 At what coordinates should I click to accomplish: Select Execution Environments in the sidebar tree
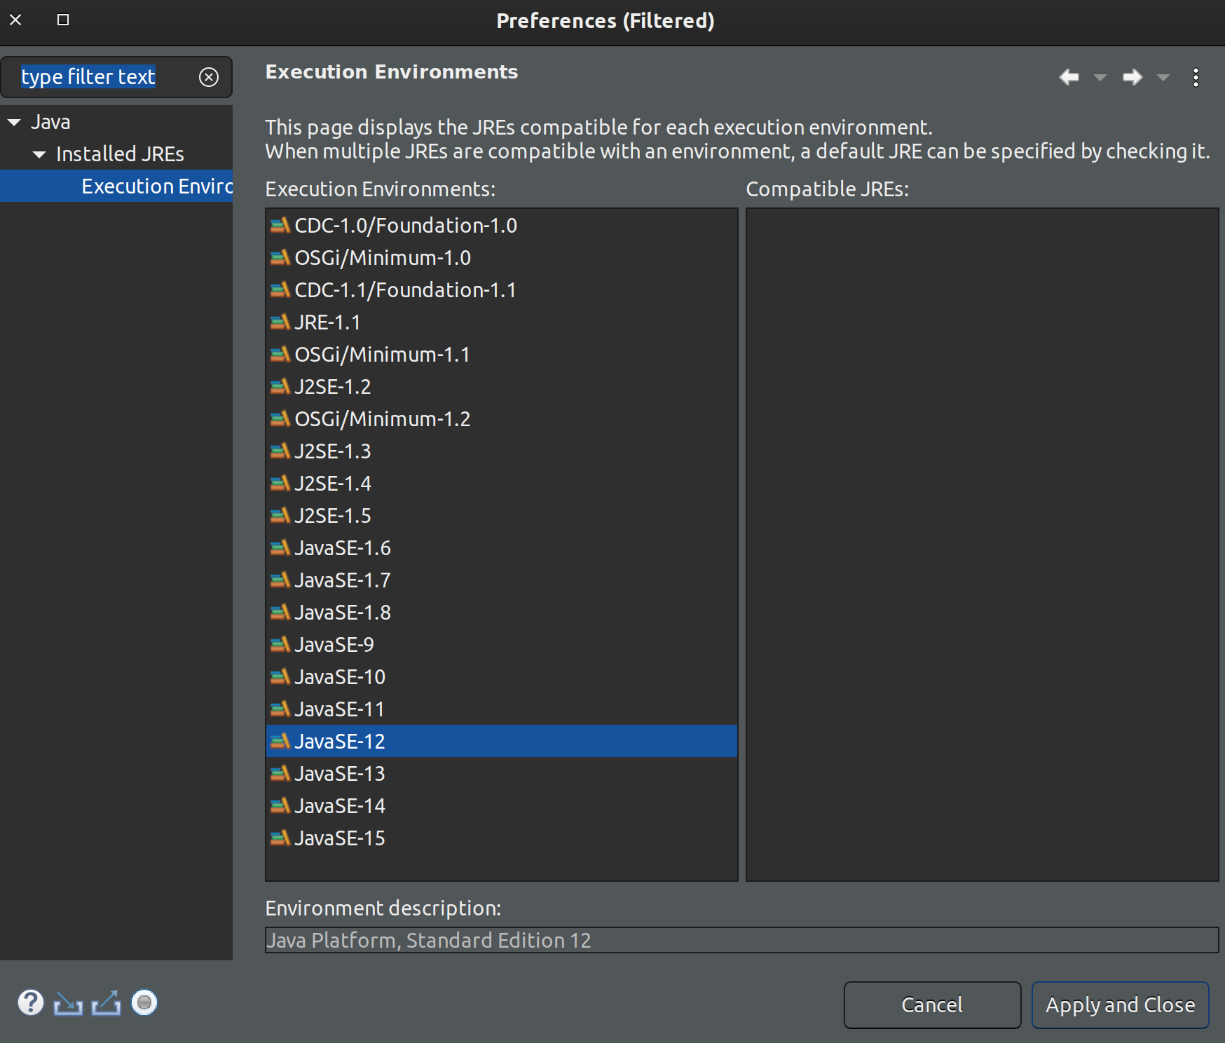point(156,186)
